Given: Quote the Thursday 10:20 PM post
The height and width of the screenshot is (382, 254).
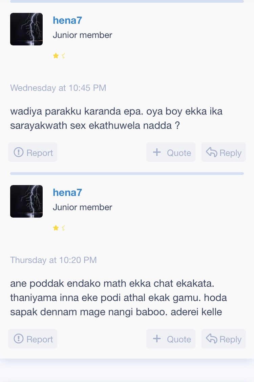Looking at the screenshot, I should coord(171,339).
